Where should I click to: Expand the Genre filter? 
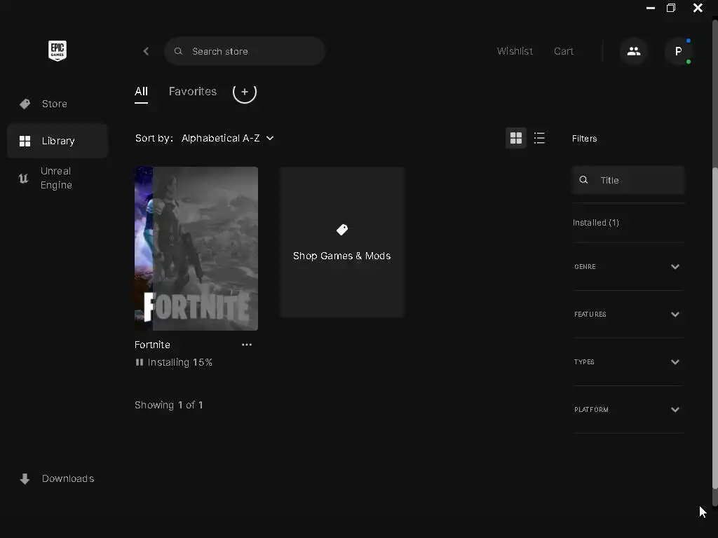(x=628, y=267)
